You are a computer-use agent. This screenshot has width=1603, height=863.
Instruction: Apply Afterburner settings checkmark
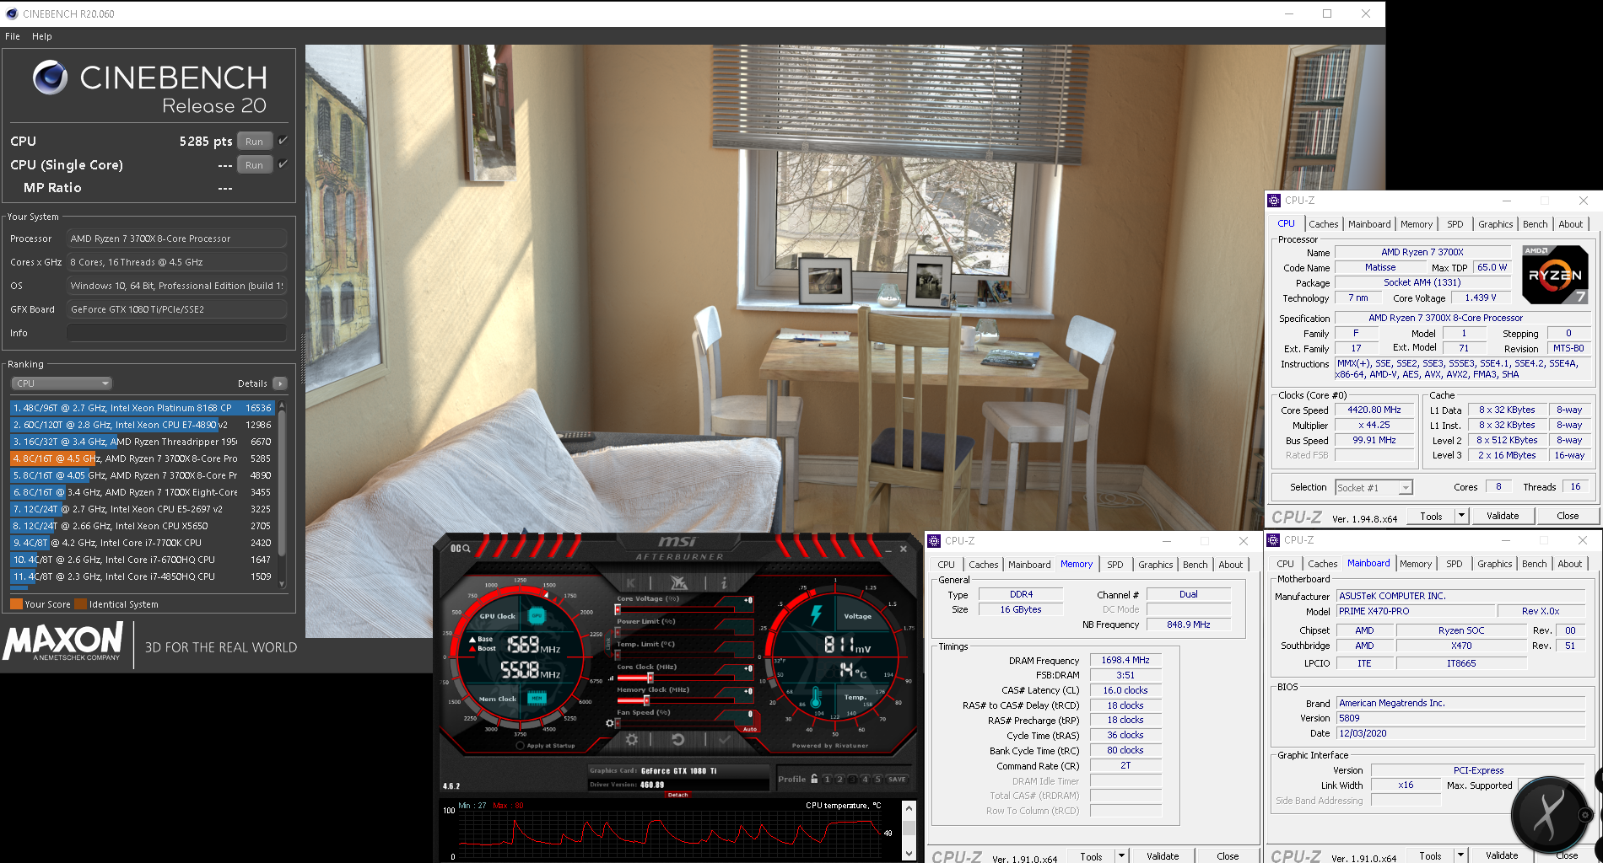(x=724, y=740)
